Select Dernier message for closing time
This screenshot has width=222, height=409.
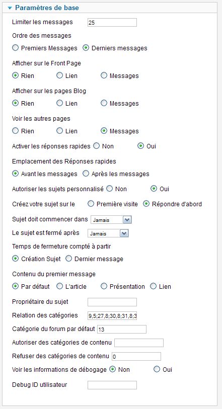point(68,259)
